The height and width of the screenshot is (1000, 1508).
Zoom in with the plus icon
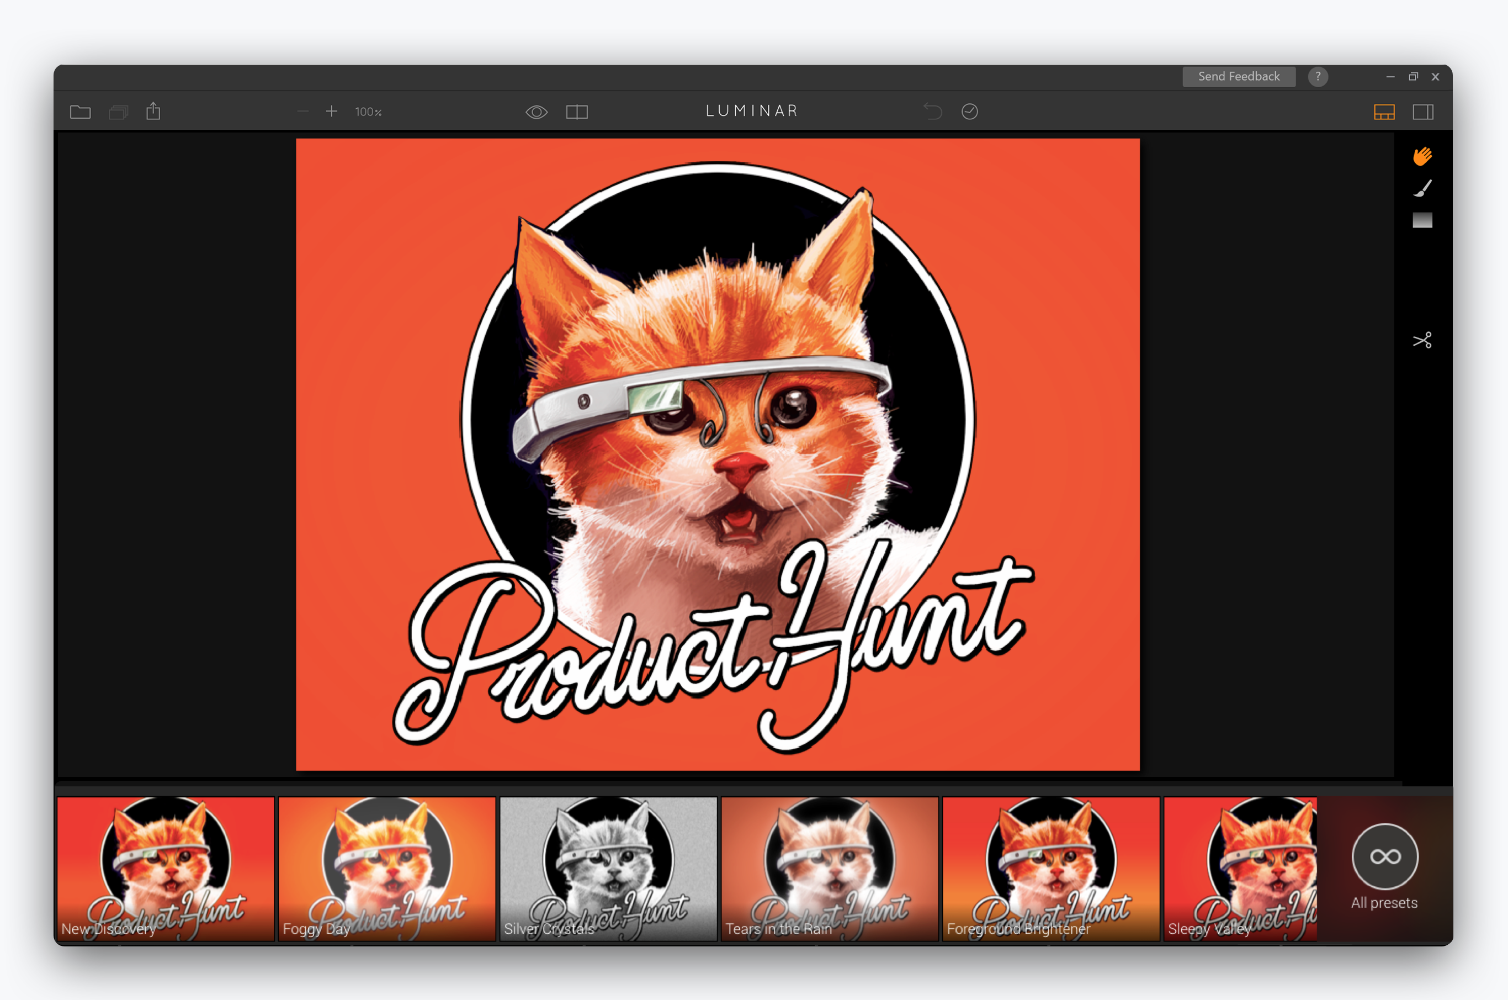(331, 112)
